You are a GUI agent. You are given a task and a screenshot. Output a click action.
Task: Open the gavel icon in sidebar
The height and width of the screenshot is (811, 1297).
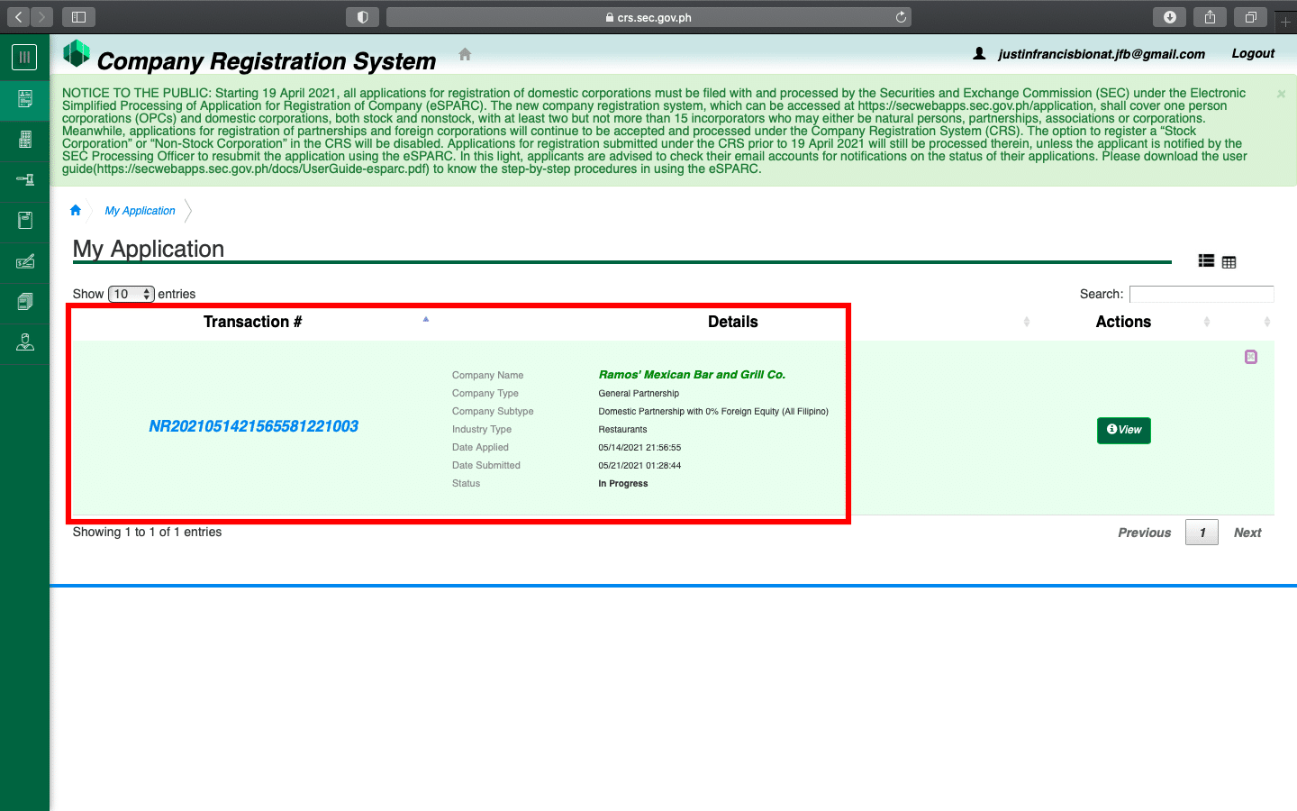click(x=25, y=179)
